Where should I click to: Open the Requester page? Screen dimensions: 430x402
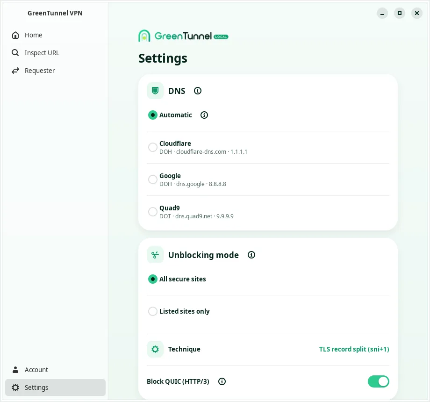pos(55,71)
